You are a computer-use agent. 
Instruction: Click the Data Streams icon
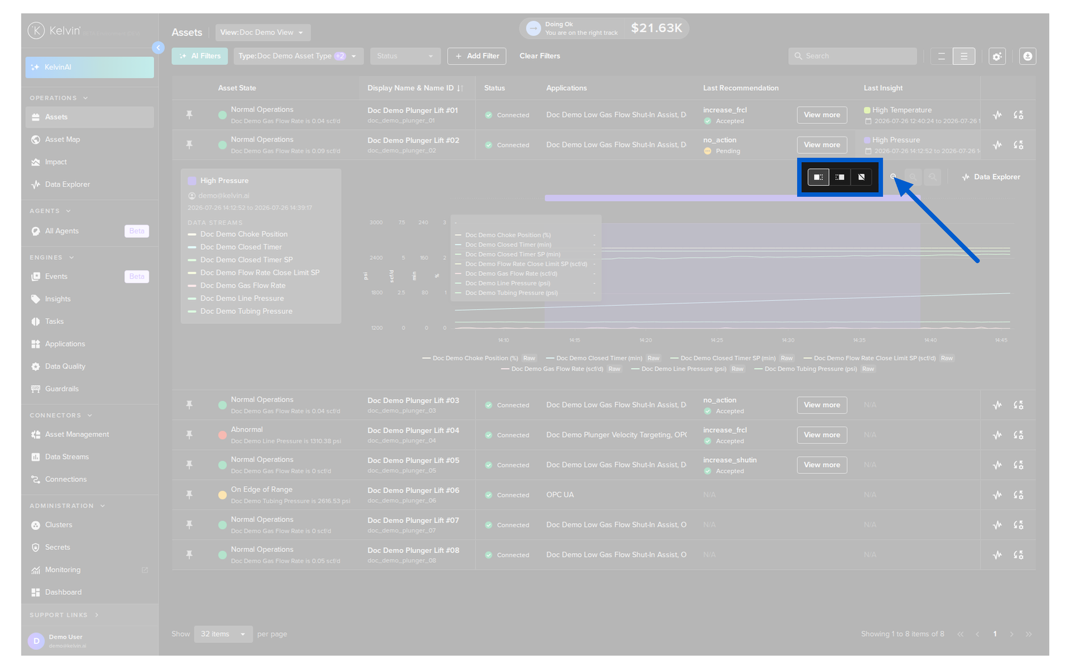point(36,457)
